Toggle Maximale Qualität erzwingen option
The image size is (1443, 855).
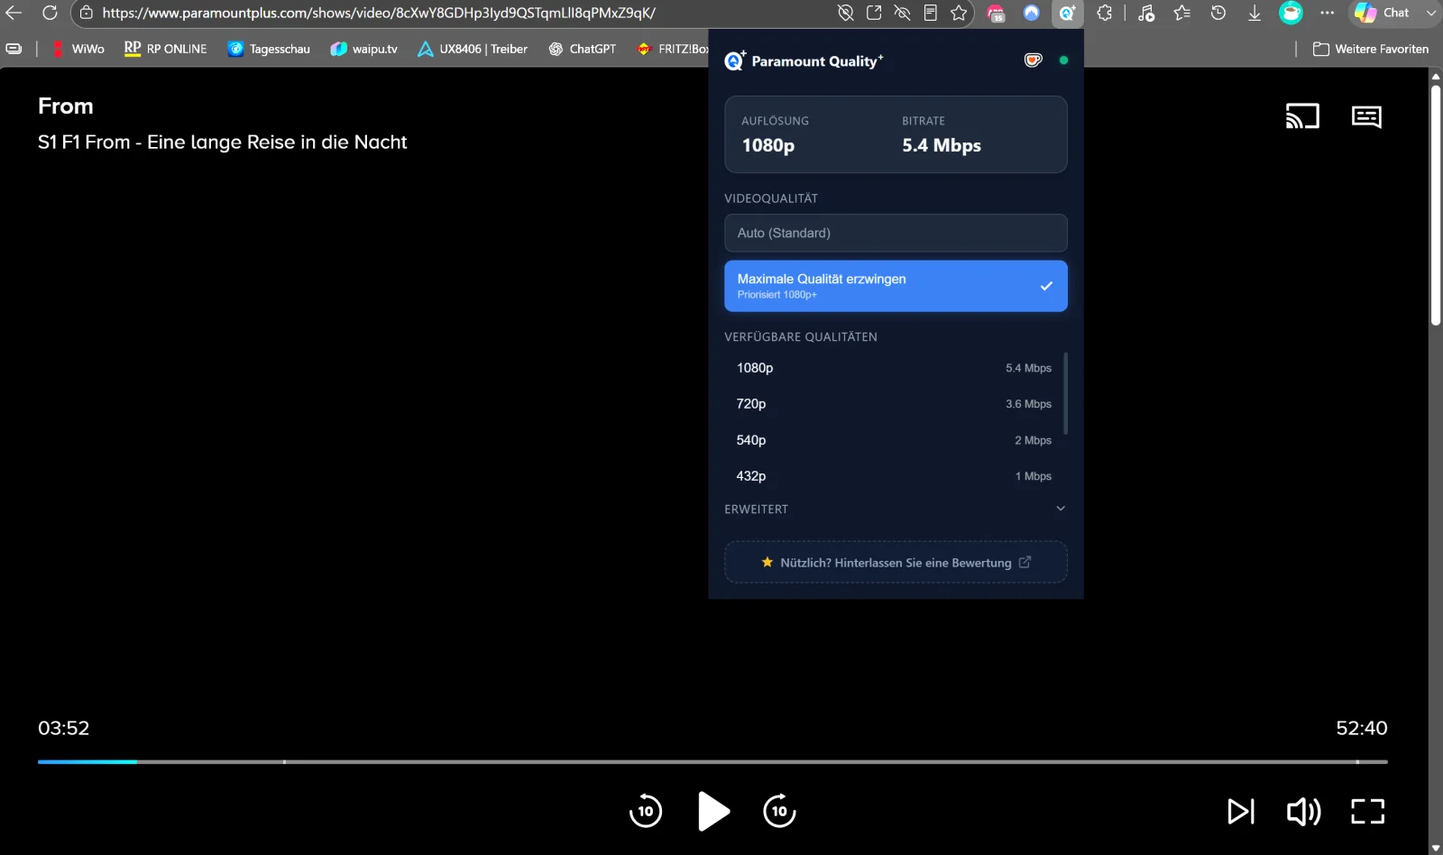896,286
